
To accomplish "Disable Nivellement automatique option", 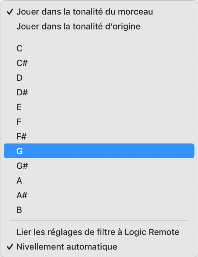I will click(67, 247).
